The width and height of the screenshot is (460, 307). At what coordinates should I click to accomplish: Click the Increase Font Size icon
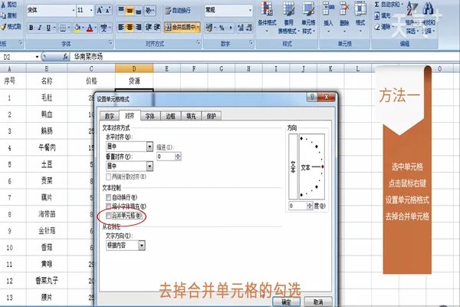[100, 11]
